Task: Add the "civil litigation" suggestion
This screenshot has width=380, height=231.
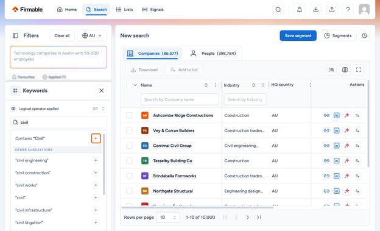Action: (x=96, y=222)
